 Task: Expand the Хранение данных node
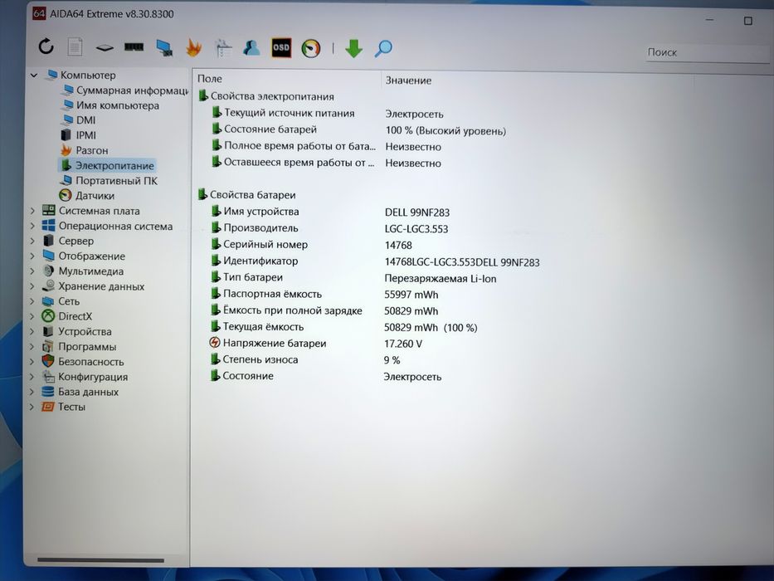click(x=32, y=286)
